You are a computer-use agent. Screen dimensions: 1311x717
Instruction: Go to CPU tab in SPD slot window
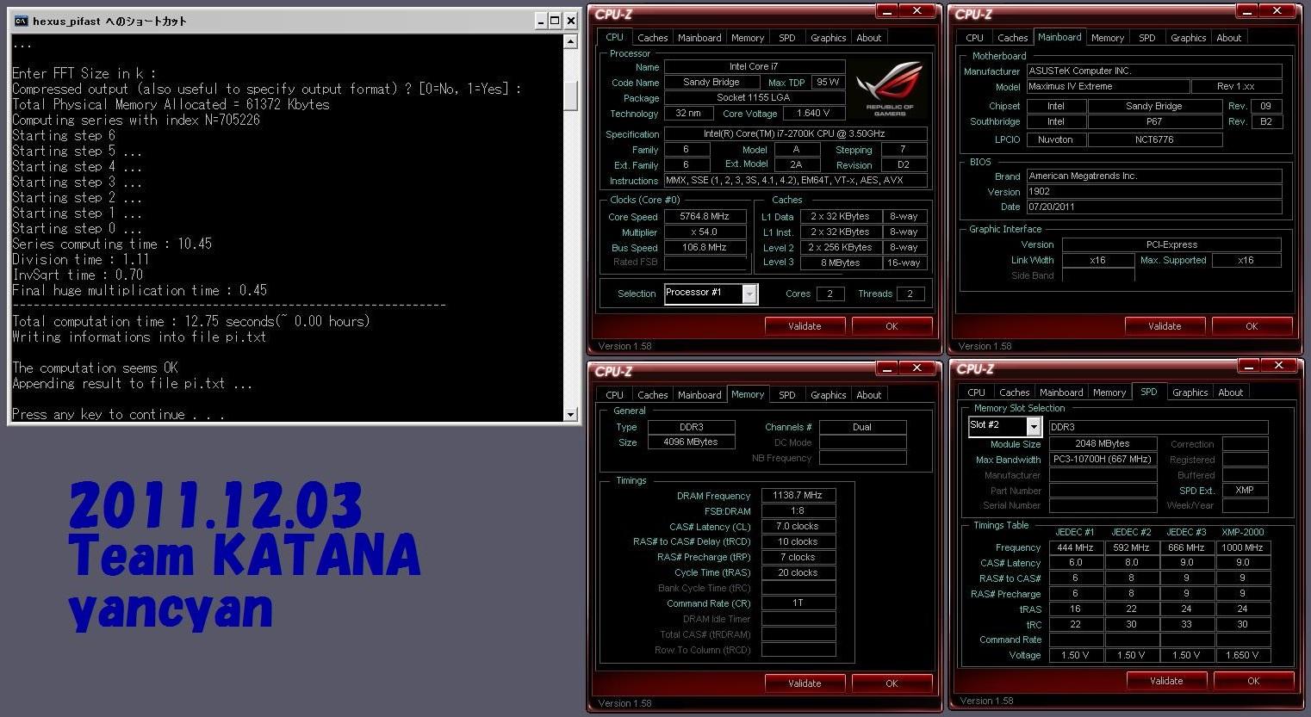click(976, 392)
